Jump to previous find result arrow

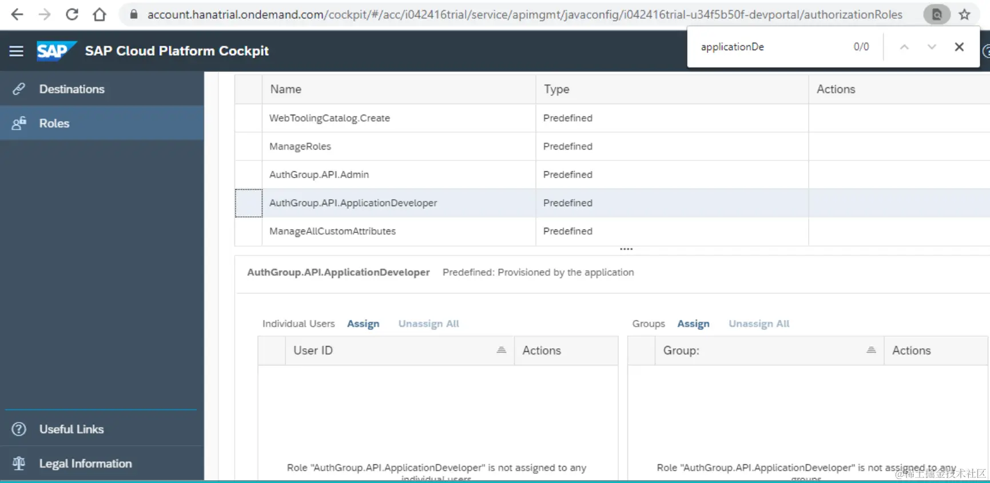pyautogui.click(x=904, y=47)
